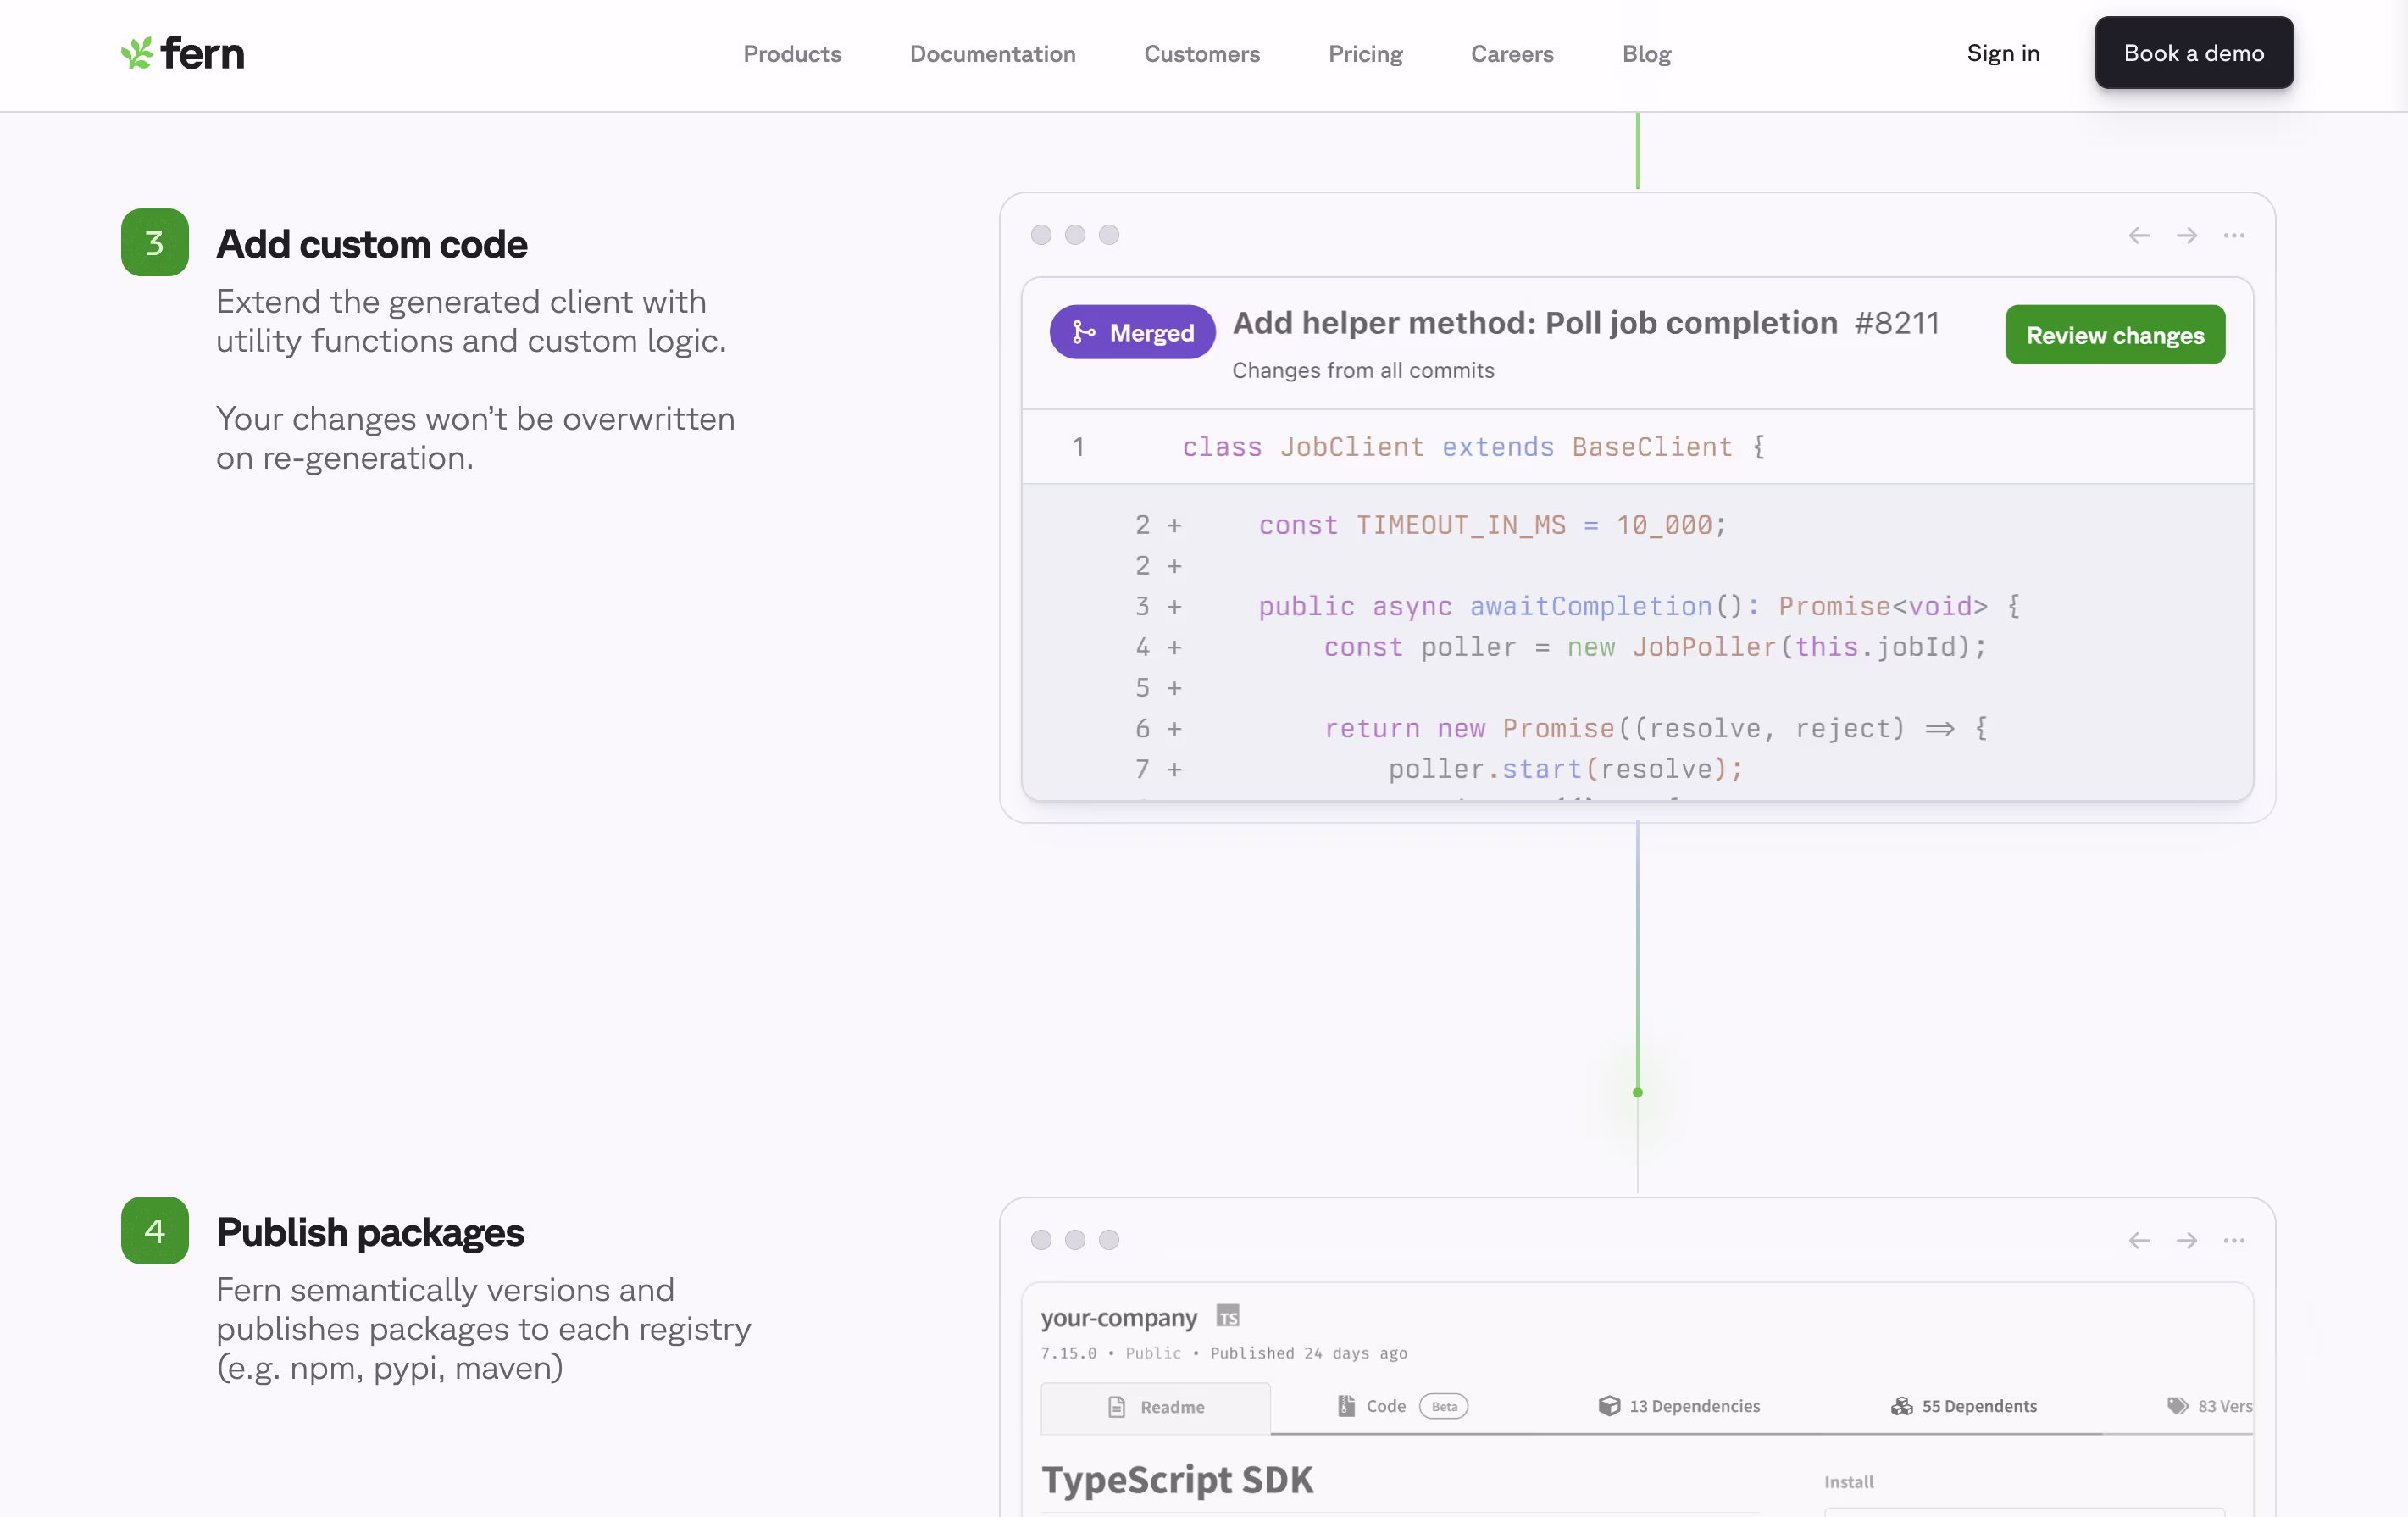Click the TS TypeScript badge icon
The height and width of the screenshot is (1517, 2408).
pos(1227,1317)
